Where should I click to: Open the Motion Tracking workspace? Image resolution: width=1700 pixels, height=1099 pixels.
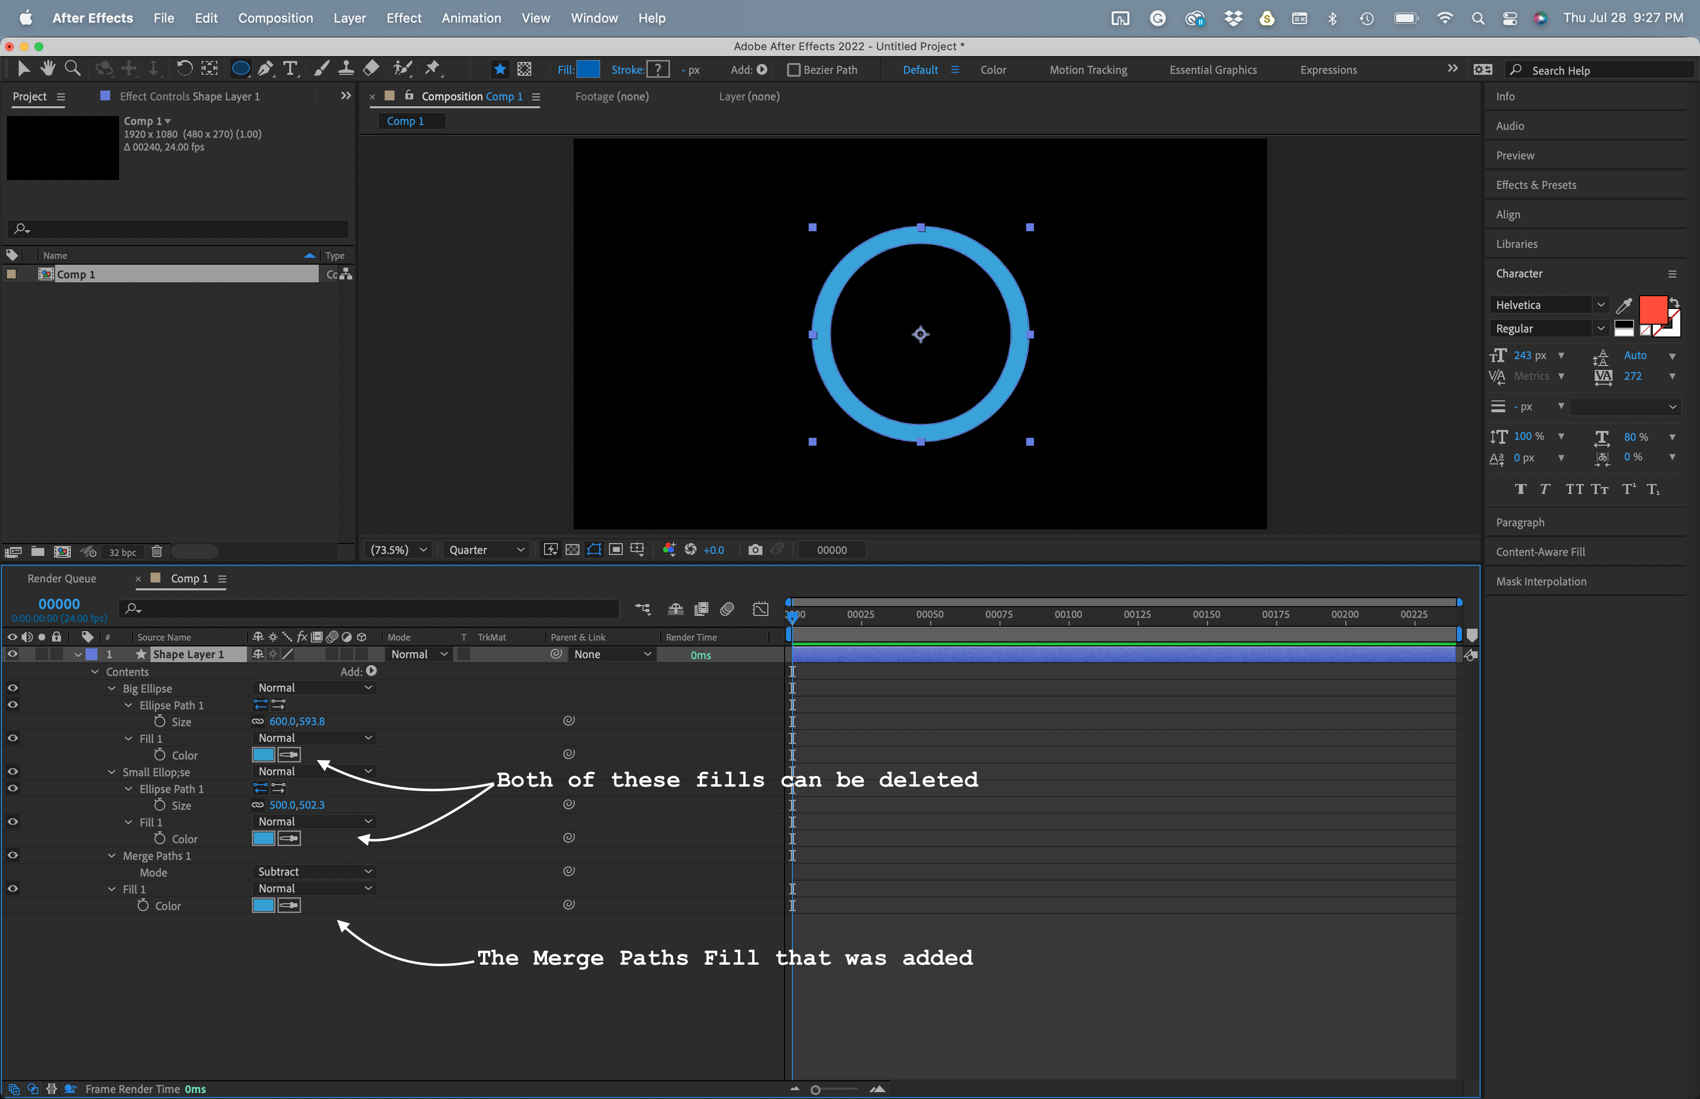pyautogui.click(x=1088, y=69)
